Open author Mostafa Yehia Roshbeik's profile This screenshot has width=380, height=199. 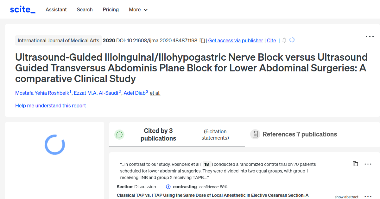click(42, 93)
